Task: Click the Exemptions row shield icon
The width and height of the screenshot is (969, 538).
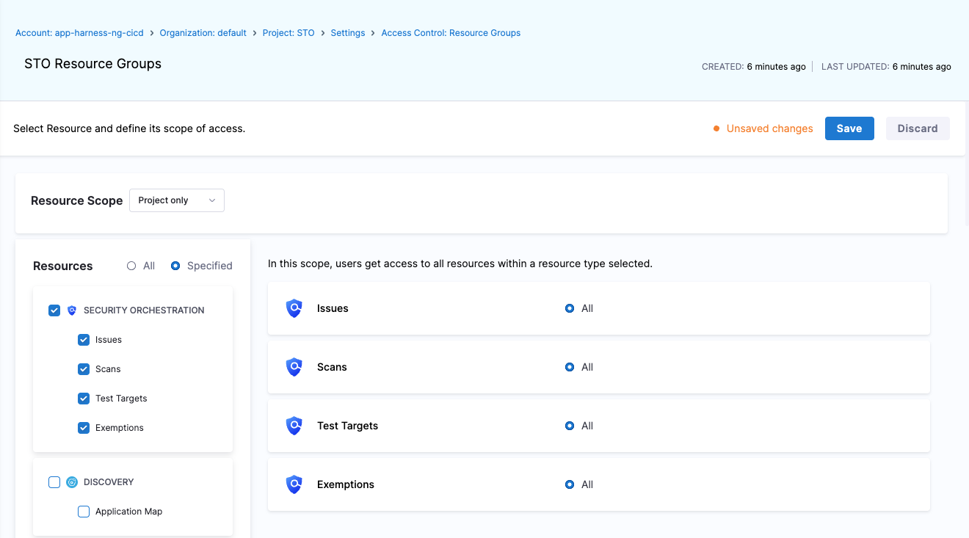Action: pyautogui.click(x=294, y=484)
